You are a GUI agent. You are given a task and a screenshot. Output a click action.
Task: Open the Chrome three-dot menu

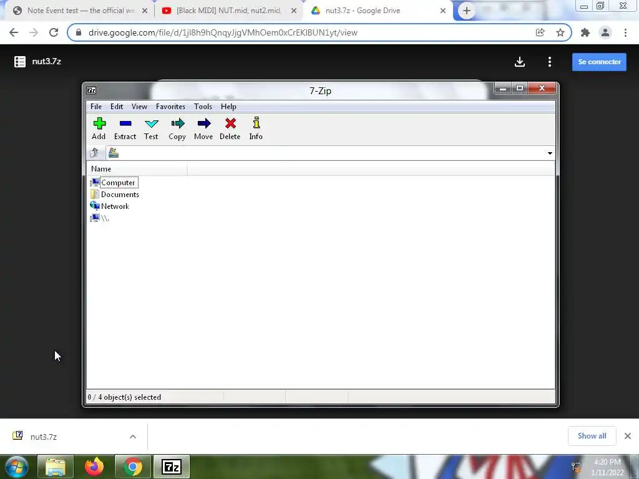[x=625, y=32]
